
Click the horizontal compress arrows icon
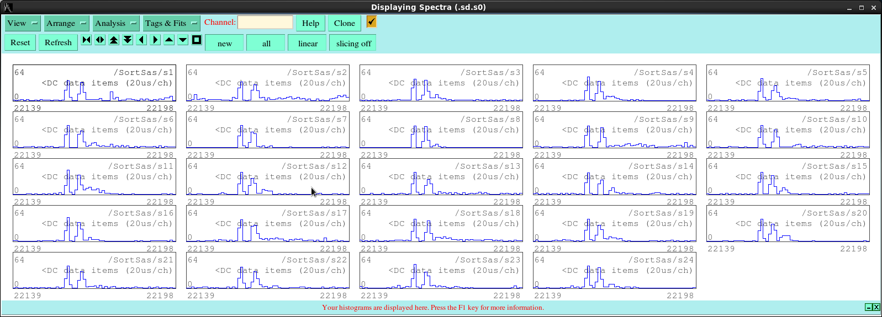click(x=86, y=40)
